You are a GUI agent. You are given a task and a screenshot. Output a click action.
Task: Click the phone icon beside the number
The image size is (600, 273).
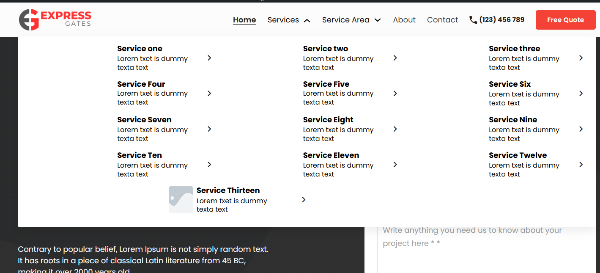click(x=473, y=20)
